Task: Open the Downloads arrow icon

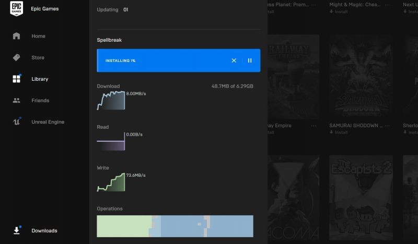Action: point(16,230)
